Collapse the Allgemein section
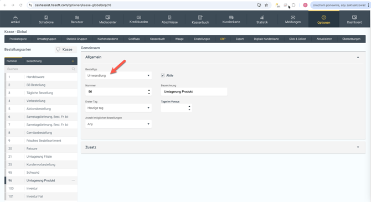The width and height of the screenshot is (371, 202). [358, 57]
